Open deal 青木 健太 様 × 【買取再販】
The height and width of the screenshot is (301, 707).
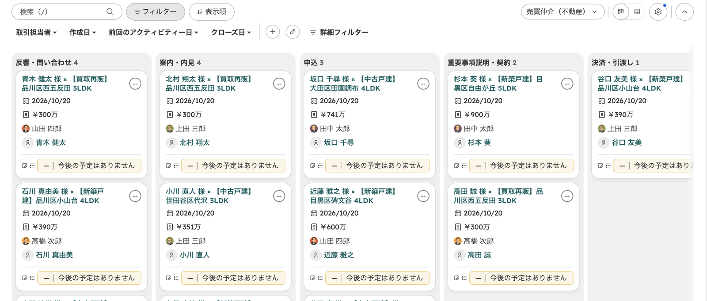pyautogui.click(x=65, y=83)
